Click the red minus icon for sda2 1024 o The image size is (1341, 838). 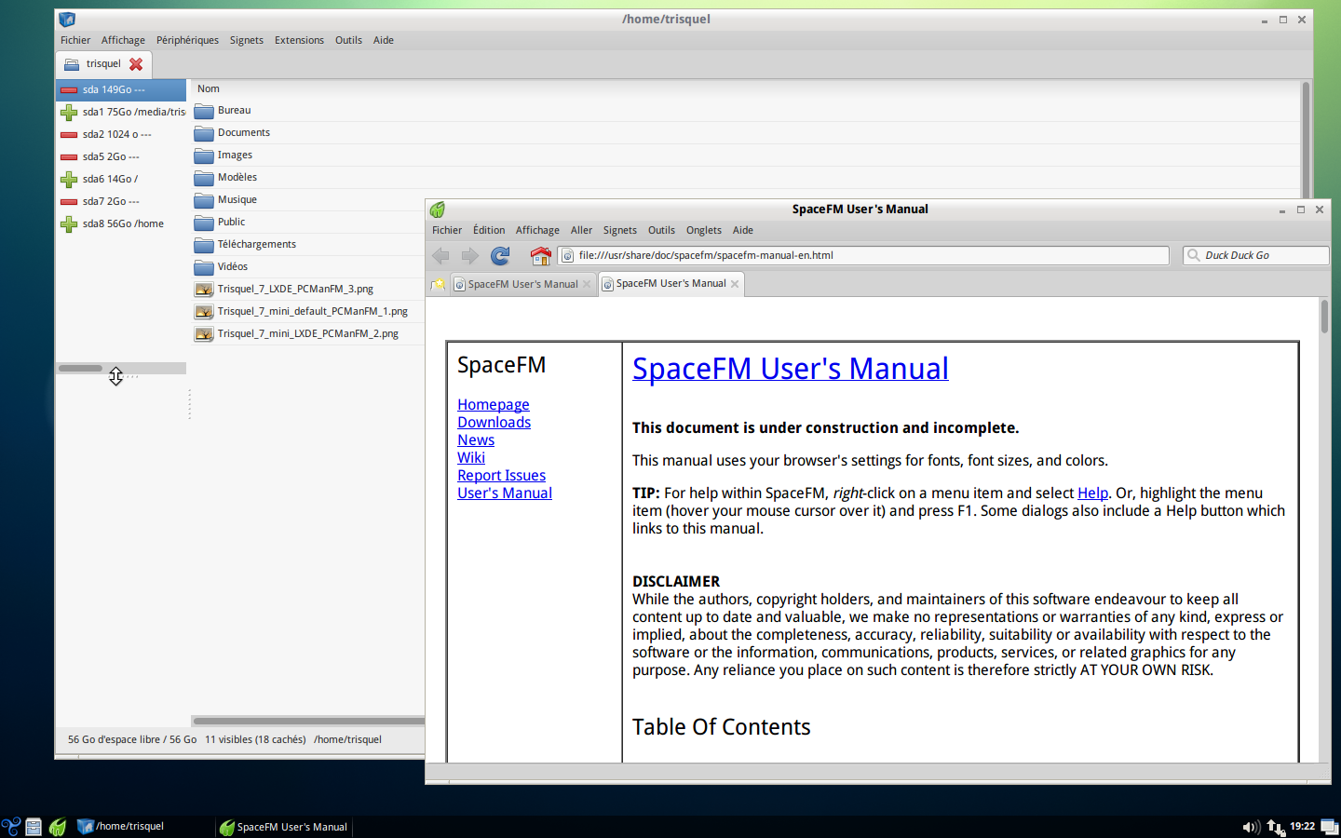click(x=69, y=135)
